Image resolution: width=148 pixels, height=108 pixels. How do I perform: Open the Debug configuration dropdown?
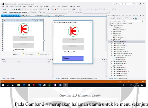tap(42, 9)
